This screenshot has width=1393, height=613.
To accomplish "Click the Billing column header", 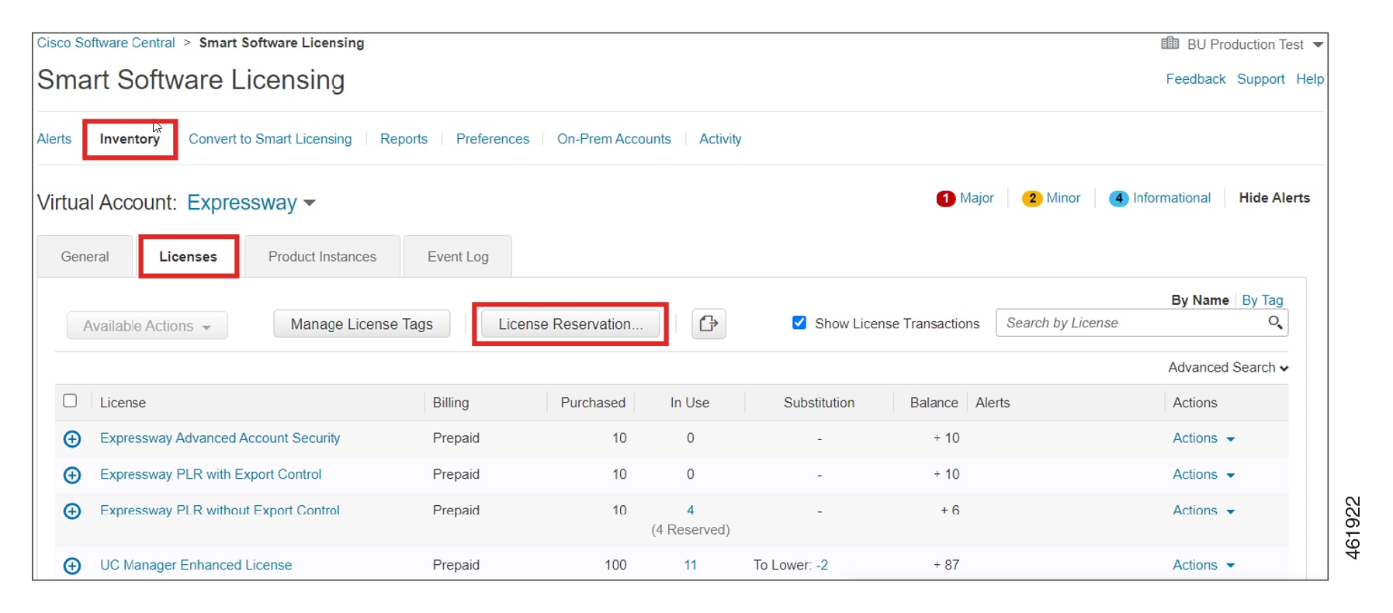I will click(x=451, y=403).
